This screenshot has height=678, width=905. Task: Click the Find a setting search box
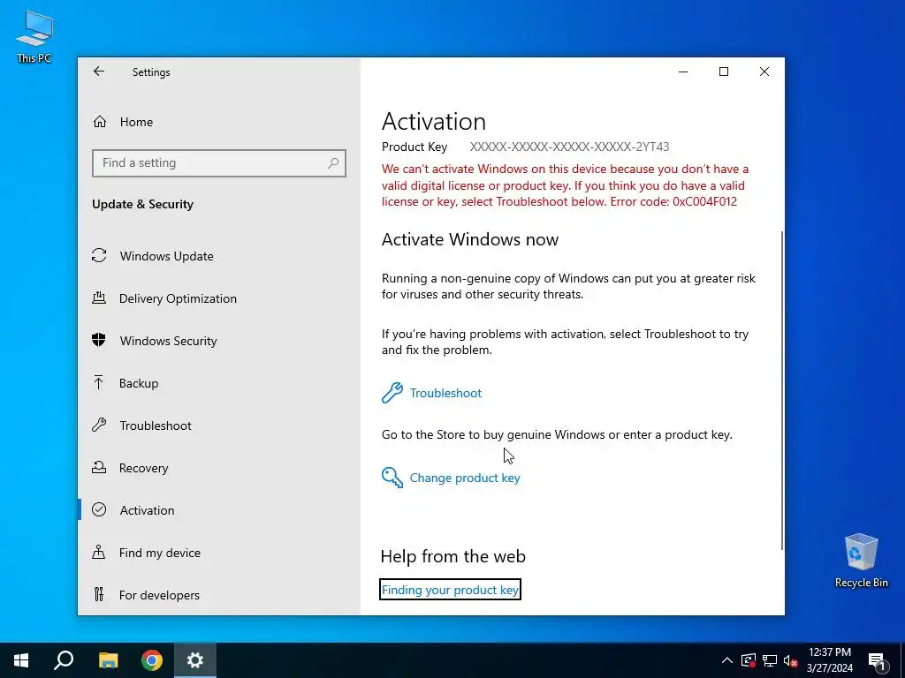219,163
